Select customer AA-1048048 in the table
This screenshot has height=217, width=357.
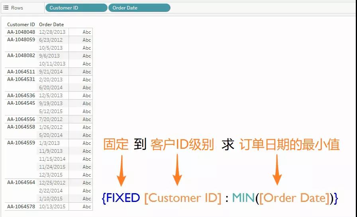coord(21,32)
